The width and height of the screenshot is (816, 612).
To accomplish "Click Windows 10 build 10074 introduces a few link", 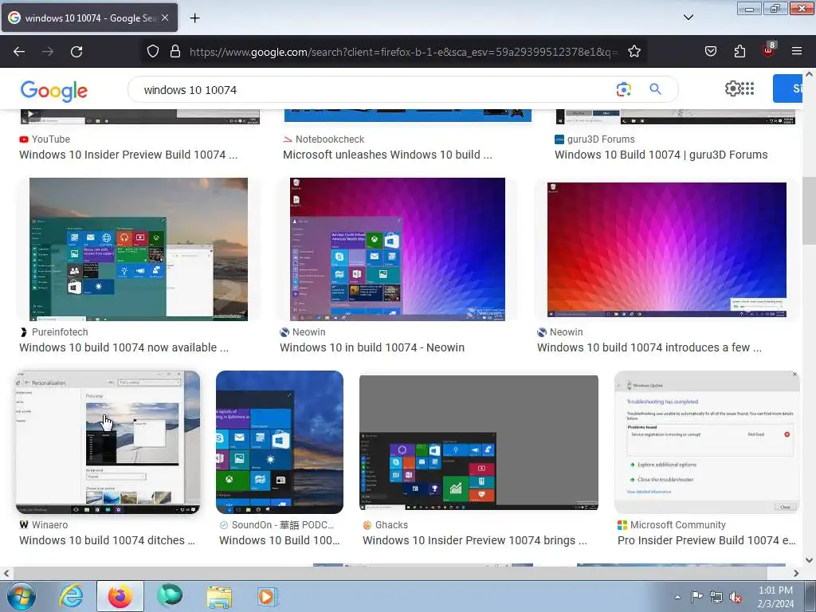I will (649, 347).
